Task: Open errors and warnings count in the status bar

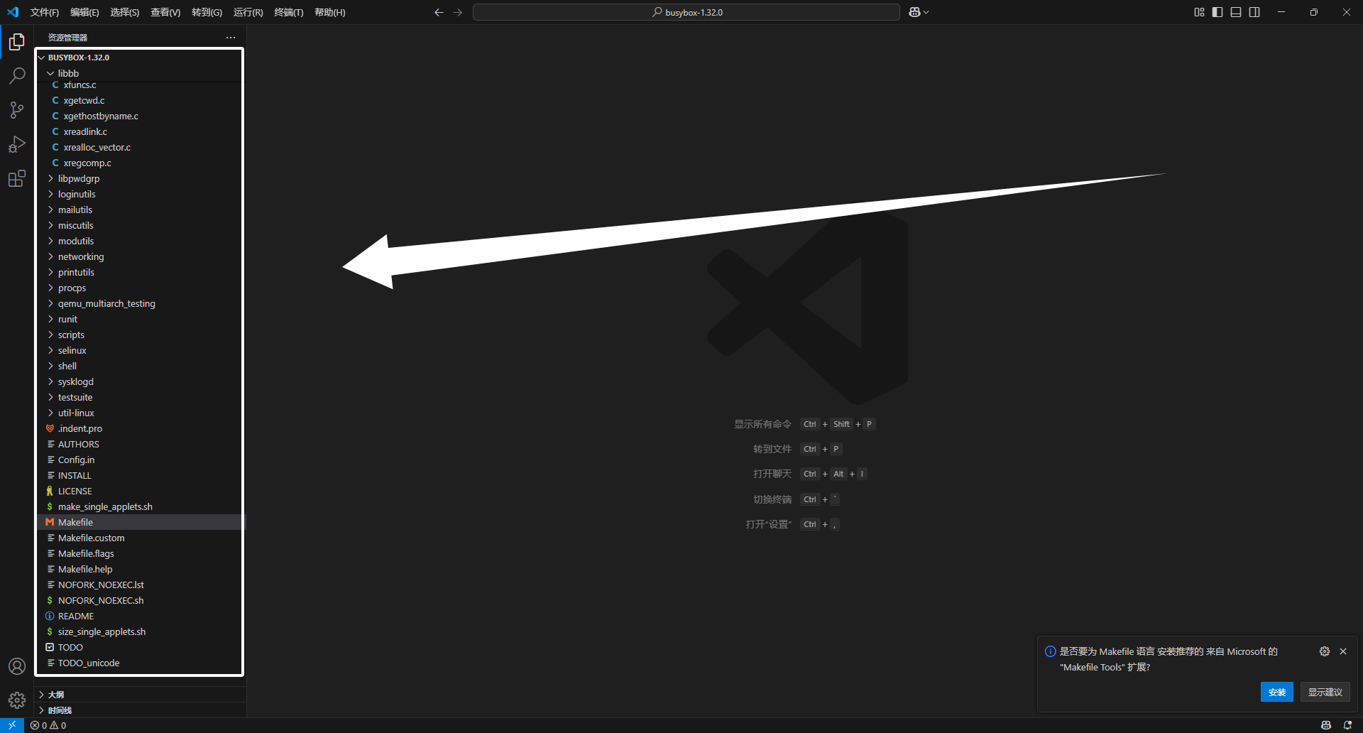Action: coord(48,725)
